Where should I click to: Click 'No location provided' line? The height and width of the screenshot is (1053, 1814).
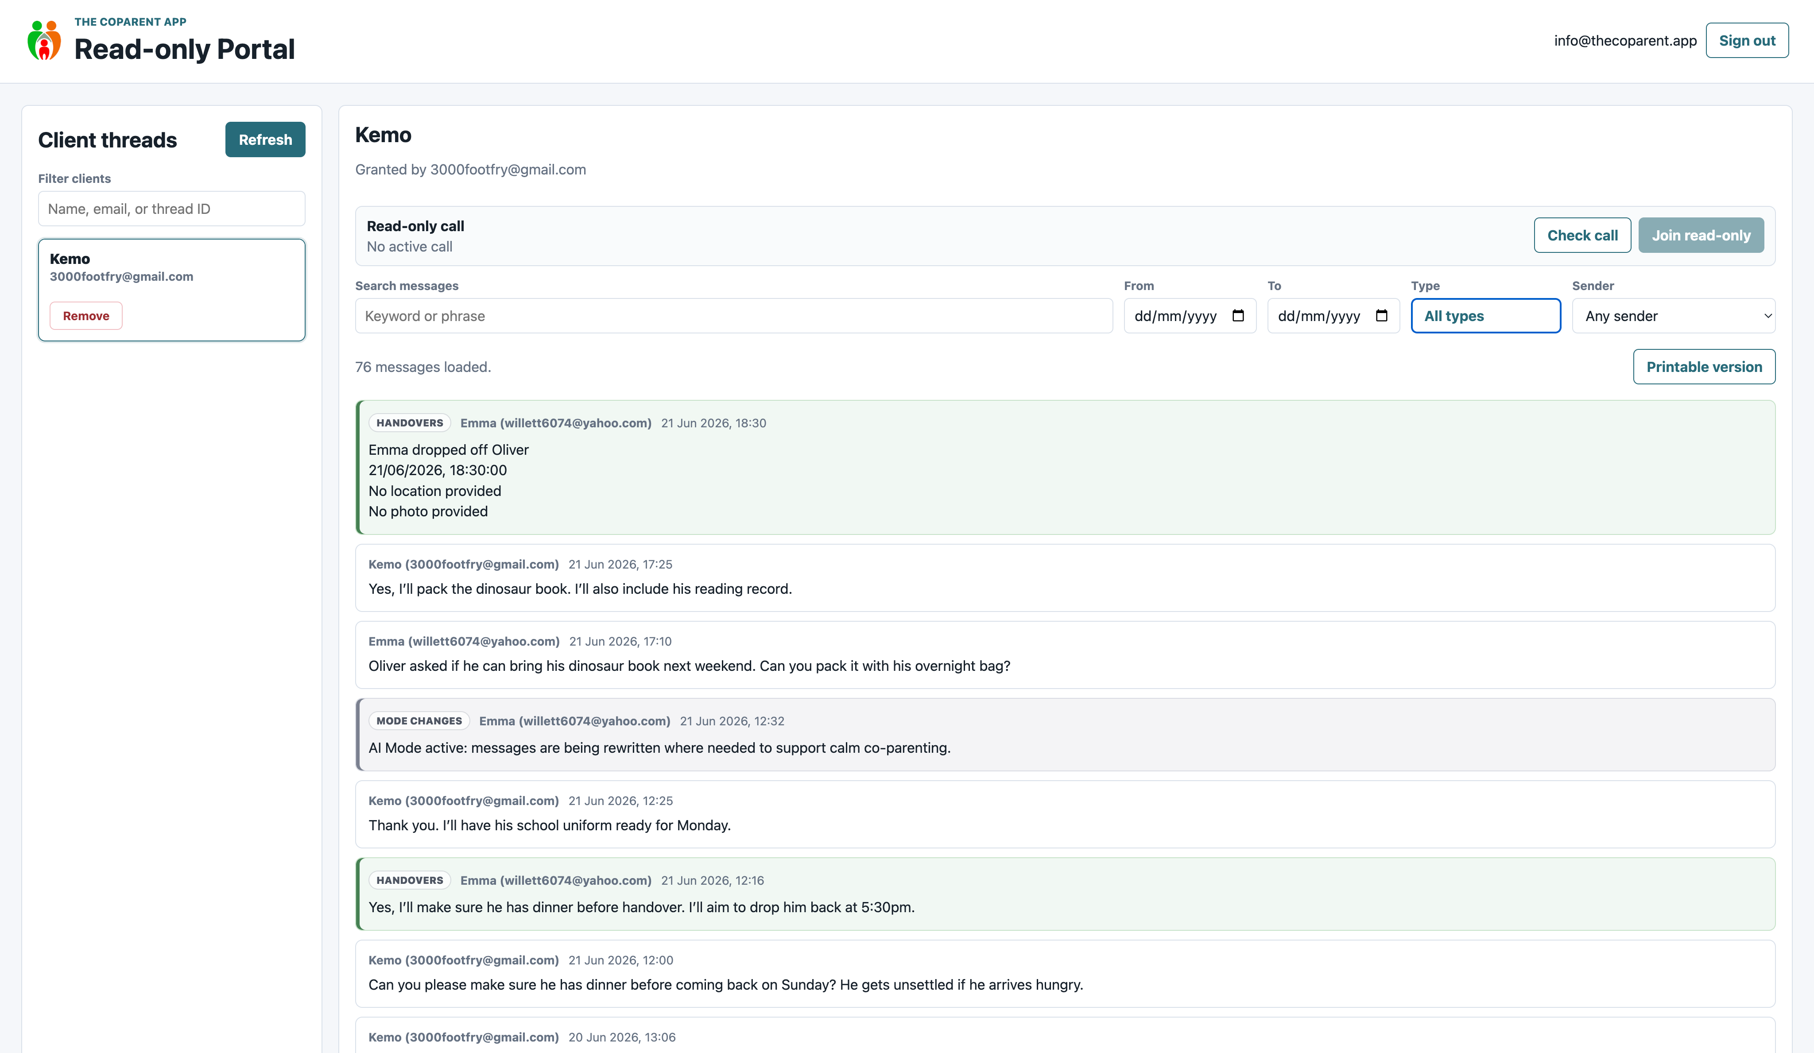pyautogui.click(x=435, y=491)
